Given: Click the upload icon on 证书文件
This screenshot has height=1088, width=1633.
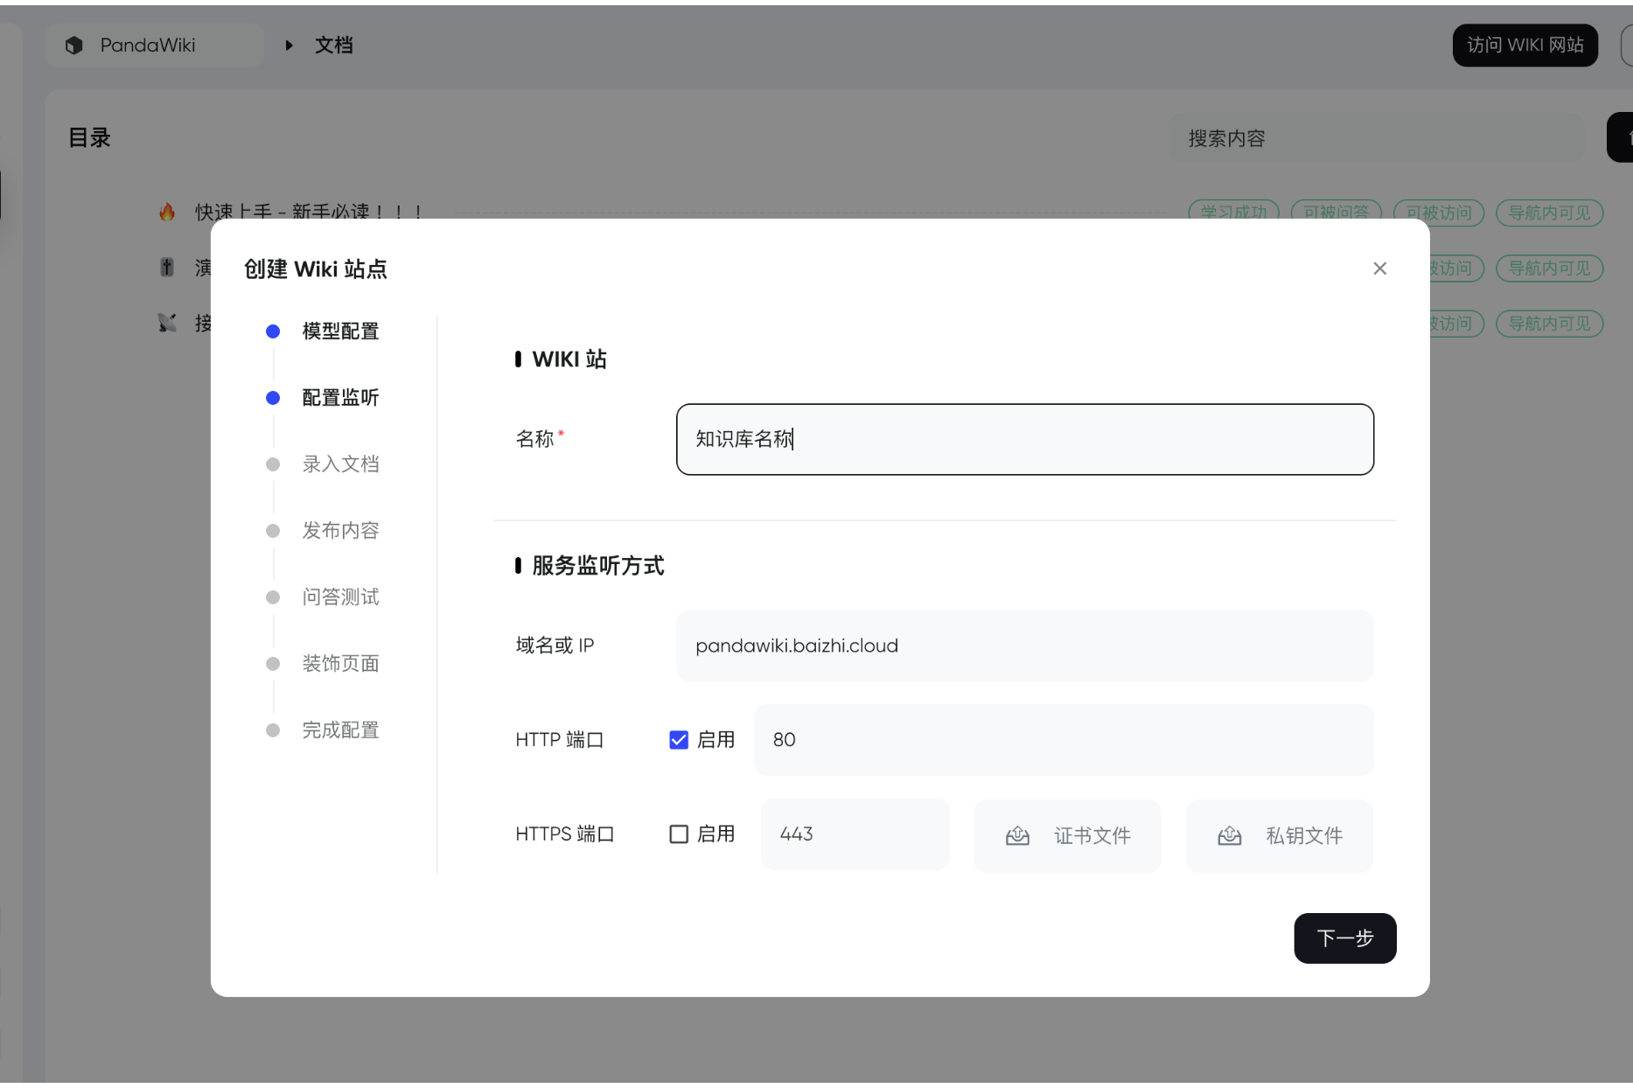Looking at the screenshot, I should coord(1017,836).
